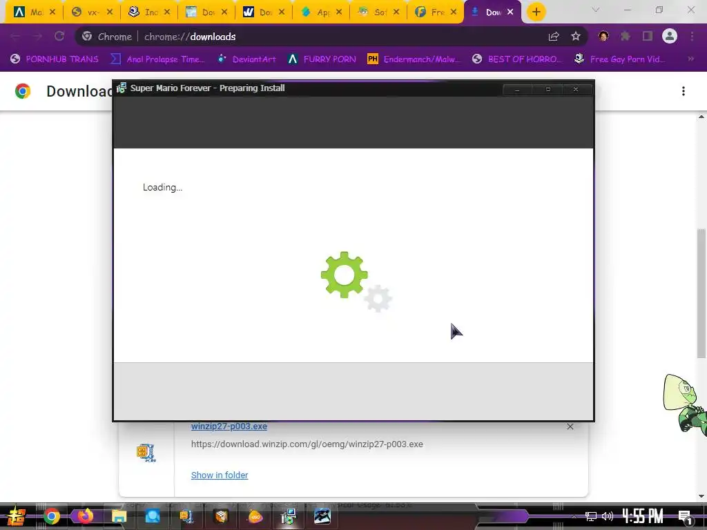The width and height of the screenshot is (707, 530).
Task: Open File Explorer from the taskbar
Action: [119, 516]
